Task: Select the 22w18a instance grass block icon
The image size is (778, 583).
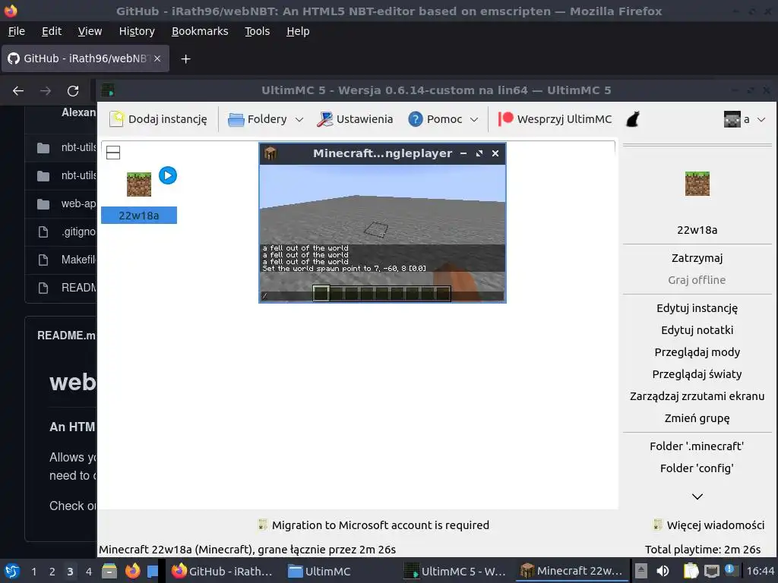Action: pyautogui.click(x=139, y=184)
